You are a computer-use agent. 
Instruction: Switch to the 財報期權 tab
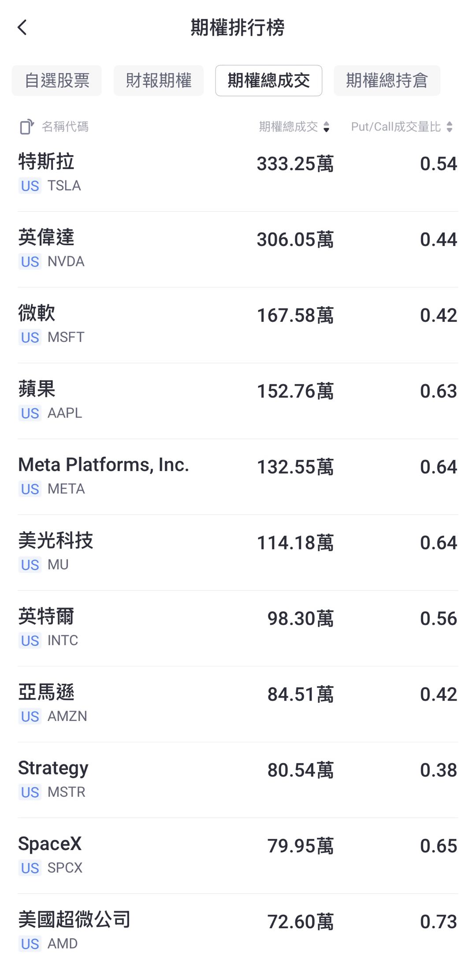(x=159, y=81)
